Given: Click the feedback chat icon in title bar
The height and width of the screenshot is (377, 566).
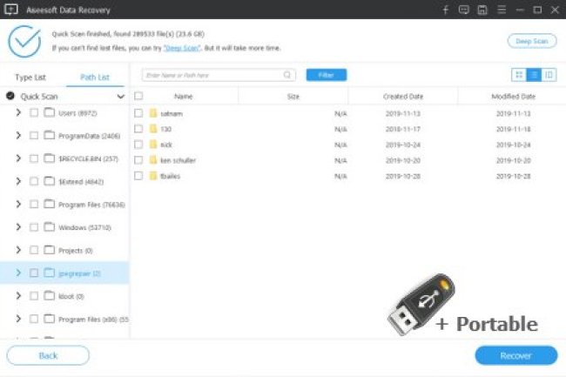Looking at the screenshot, I should 462,10.
